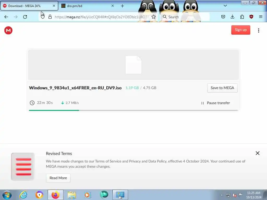267x200 pixels.
Task: Click the browser forward arrow
Action: coord(16,17)
